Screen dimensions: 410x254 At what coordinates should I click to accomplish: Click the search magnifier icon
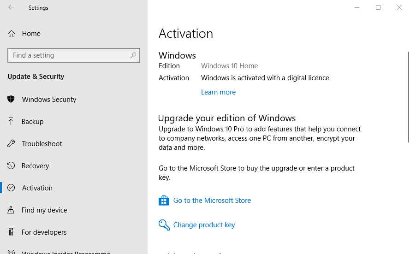pyautogui.click(x=133, y=55)
